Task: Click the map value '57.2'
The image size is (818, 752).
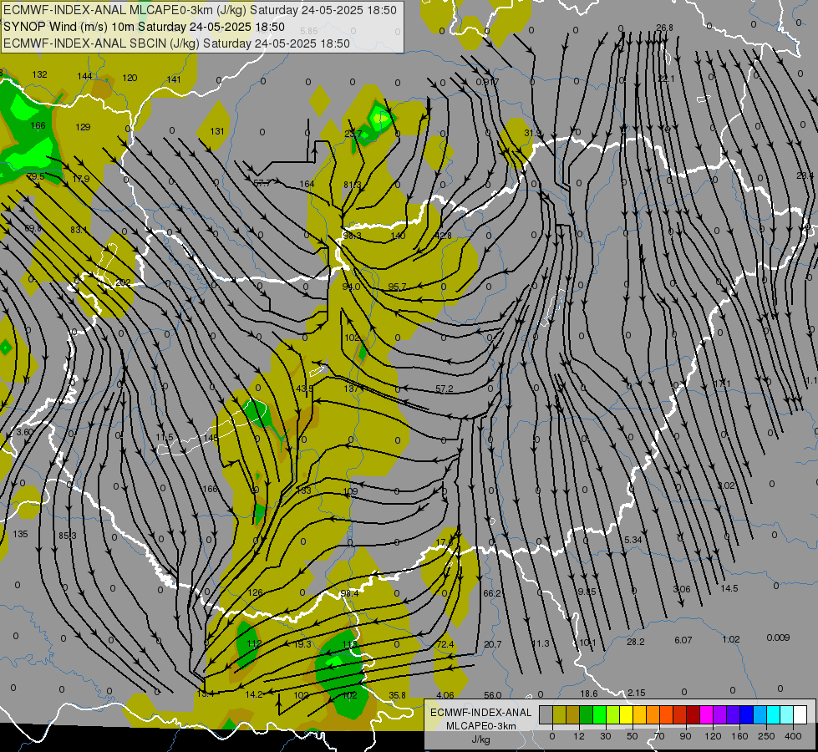Action: (x=444, y=389)
